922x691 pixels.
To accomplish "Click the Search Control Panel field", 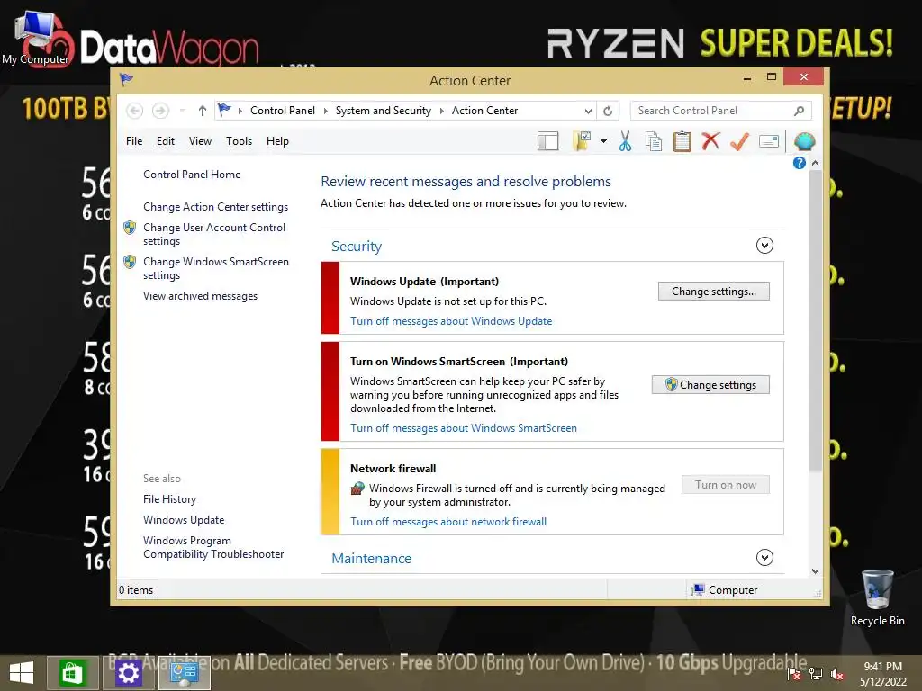I will click(720, 111).
